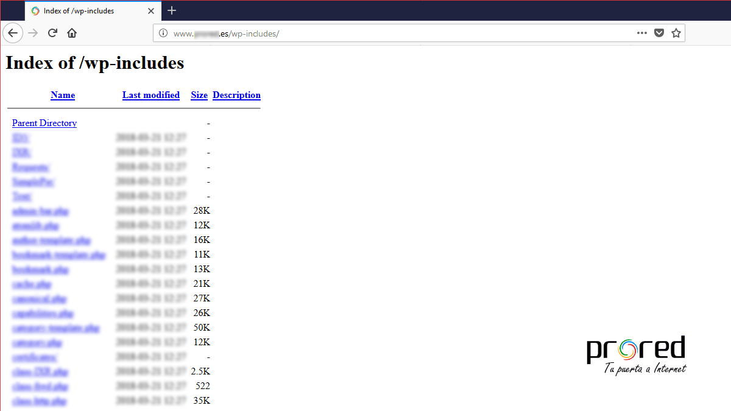Bookmark this page with the star
The image size is (731, 411).
coord(676,33)
